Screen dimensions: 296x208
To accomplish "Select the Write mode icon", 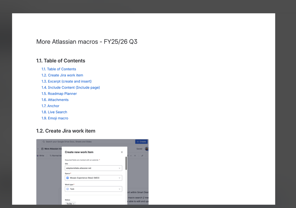I will [x=38, y=155].
